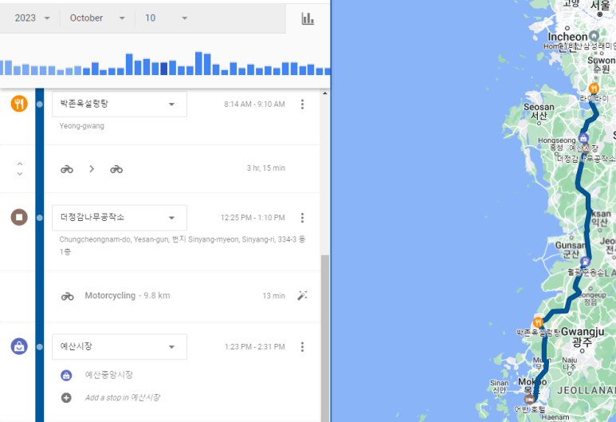Click the 8:14 AM - 9:10 AM time range

254,105
